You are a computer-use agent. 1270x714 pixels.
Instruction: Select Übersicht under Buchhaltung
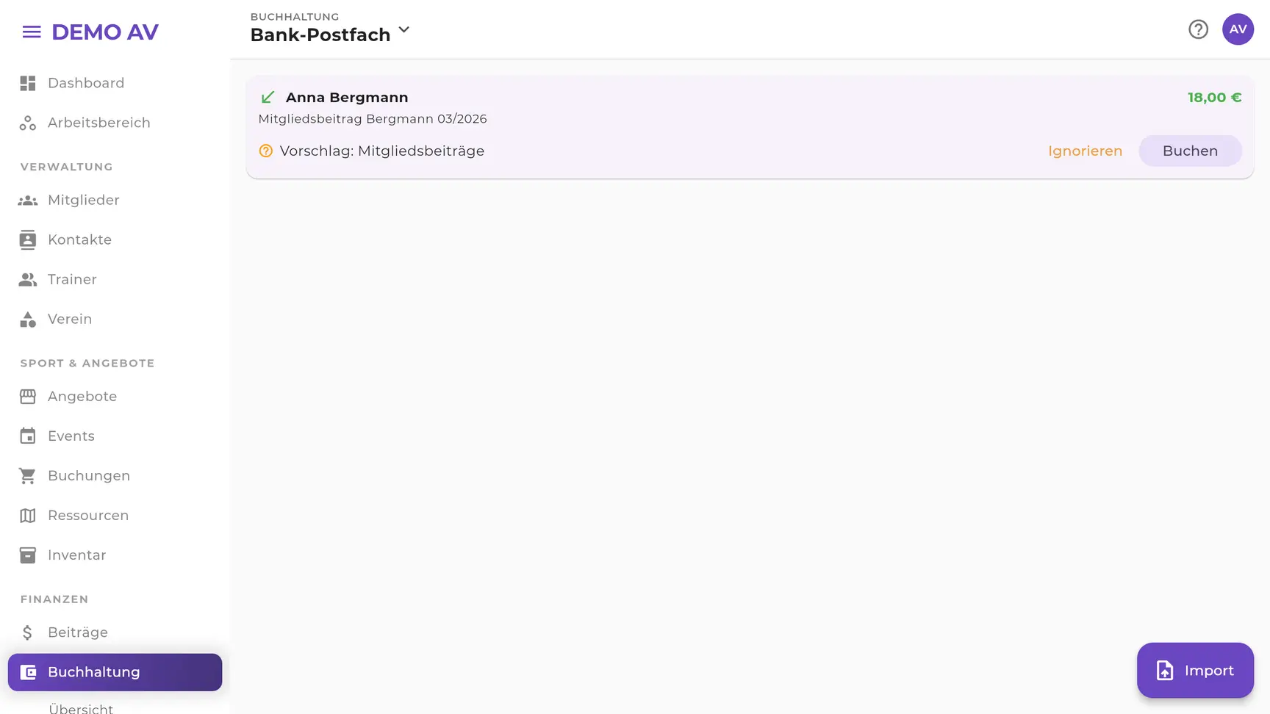(81, 708)
